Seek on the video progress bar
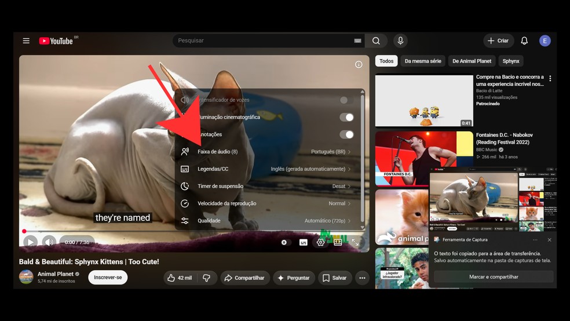 tap(194, 231)
